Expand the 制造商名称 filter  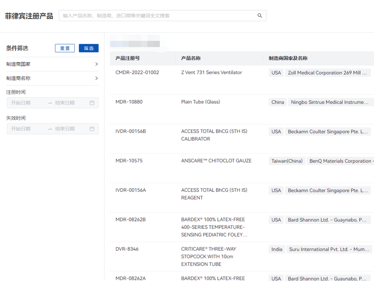coord(52,78)
